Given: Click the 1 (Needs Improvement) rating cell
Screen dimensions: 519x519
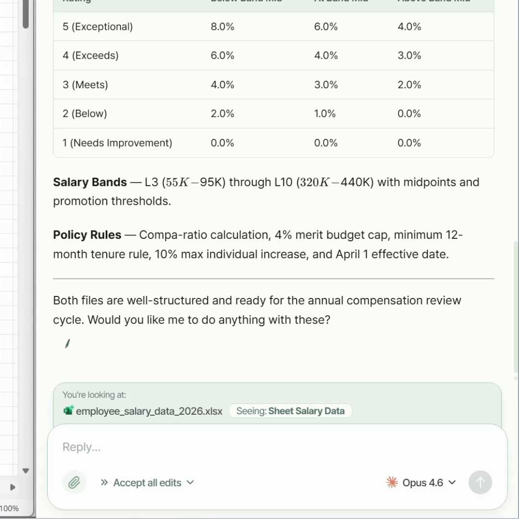Looking at the screenshot, I should pyautogui.click(x=117, y=143).
